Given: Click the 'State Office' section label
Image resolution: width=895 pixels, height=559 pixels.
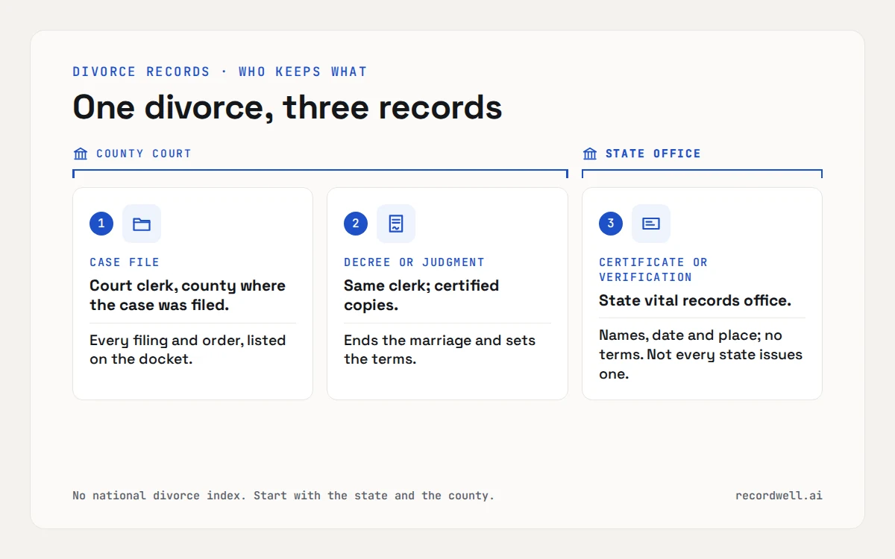Looking at the screenshot, I should tap(653, 154).
